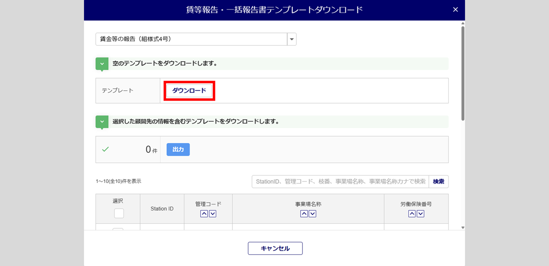Toggle the select-all checkbox under 選択
This screenshot has width=549, height=266.
(x=119, y=213)
